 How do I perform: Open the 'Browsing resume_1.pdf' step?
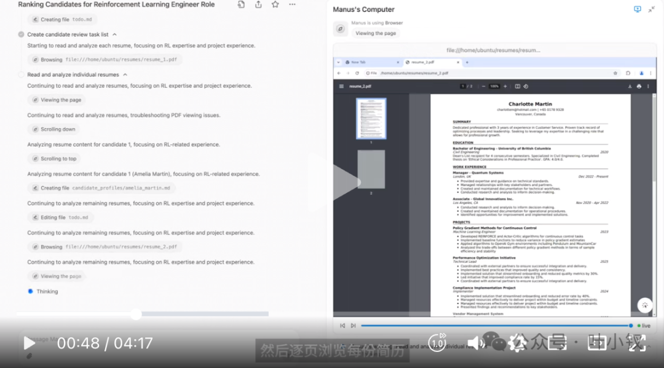105,60
